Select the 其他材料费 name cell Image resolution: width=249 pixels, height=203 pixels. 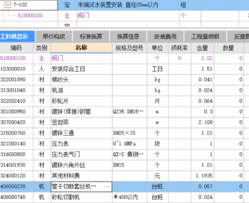81,176
